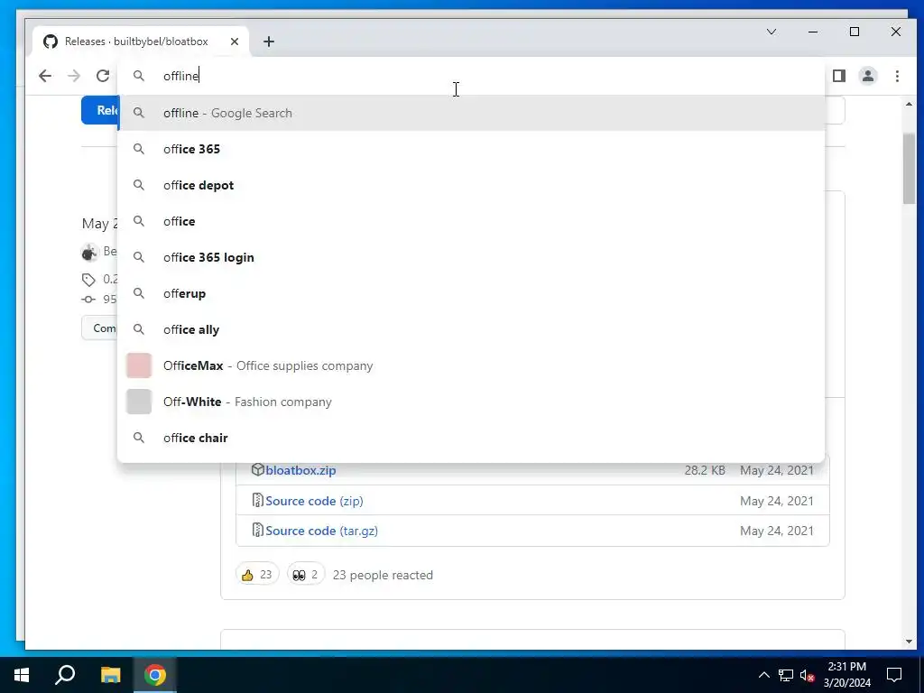
Task: Click the omnibox search magnifier icon
Action: click(138, 76)
